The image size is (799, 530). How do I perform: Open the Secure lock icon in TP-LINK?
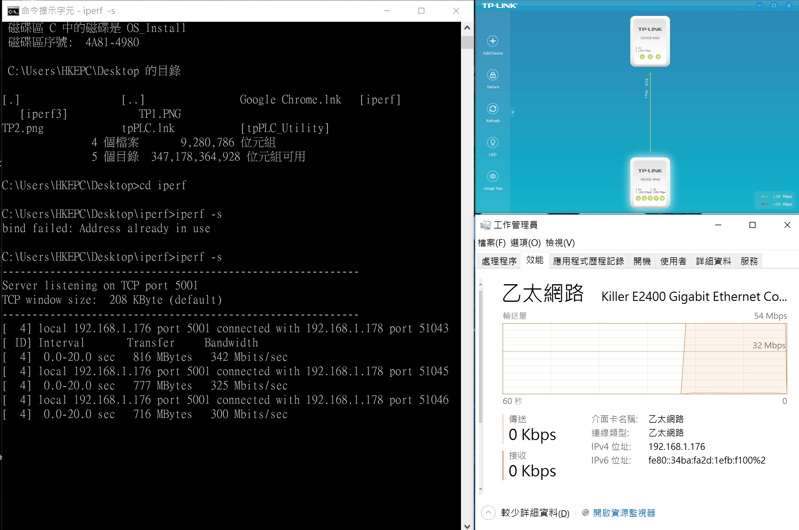click(x=493, y=75)
